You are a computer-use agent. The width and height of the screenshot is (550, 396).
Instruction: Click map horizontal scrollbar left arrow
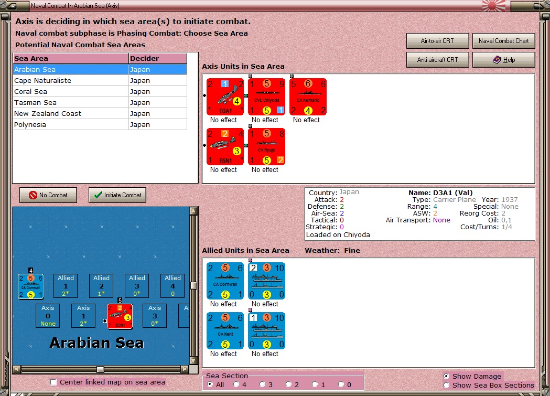coord(16,369)
